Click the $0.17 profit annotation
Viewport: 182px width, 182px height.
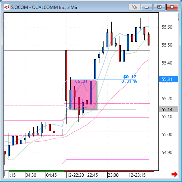pos(130,77)
